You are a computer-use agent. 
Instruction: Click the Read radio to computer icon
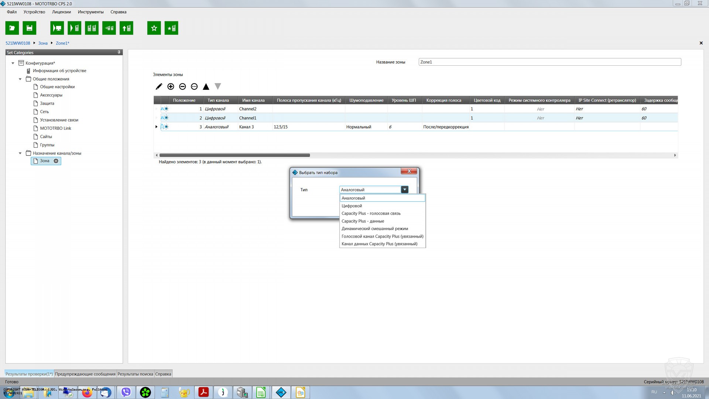[x=57, y=28]
